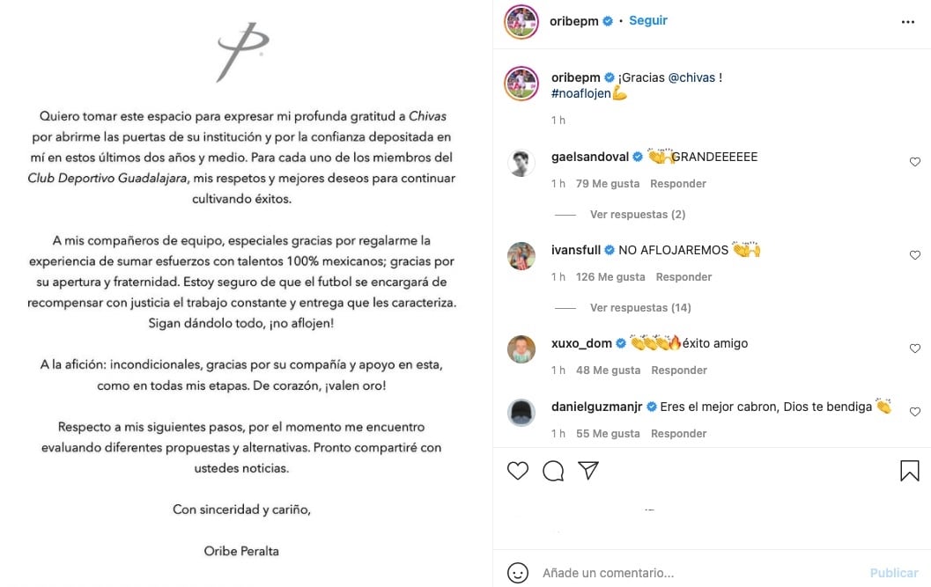View gaelsandoval's profile avatar
The image size is (931, 587).
[x=521, y=163]
